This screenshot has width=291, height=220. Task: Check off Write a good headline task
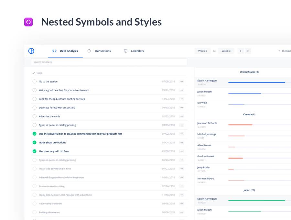pyautogui.click(x=35, y=90)
